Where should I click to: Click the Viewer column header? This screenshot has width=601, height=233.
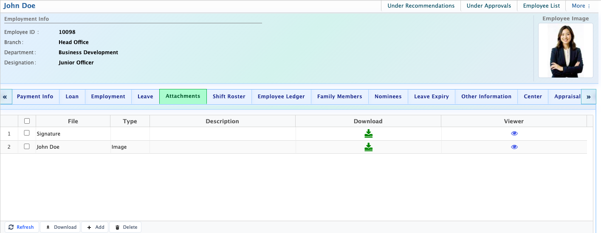click(x=514, y=121)
